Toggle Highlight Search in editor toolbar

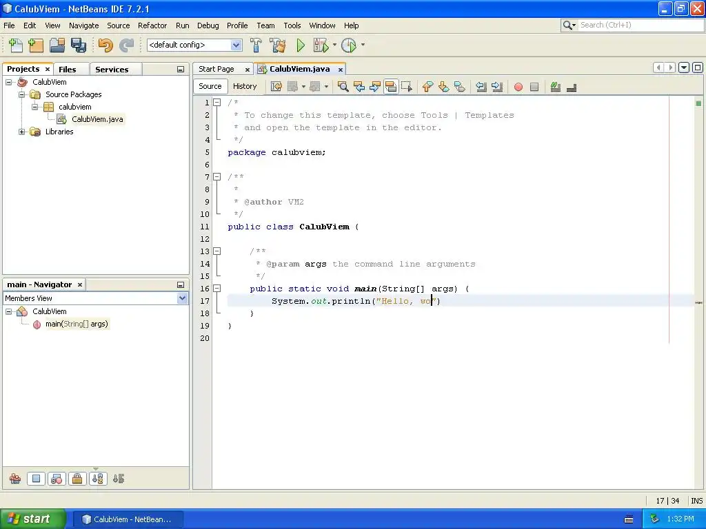pos(391,86)
